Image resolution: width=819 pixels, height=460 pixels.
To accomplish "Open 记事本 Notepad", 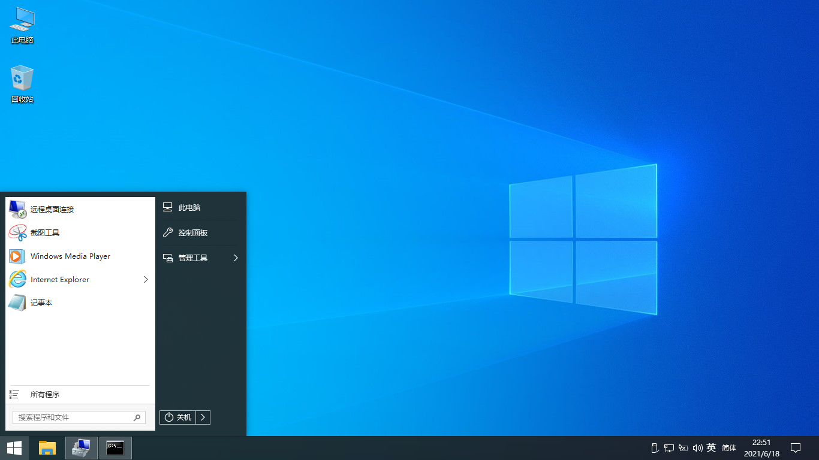I will (x=80, y=302).
